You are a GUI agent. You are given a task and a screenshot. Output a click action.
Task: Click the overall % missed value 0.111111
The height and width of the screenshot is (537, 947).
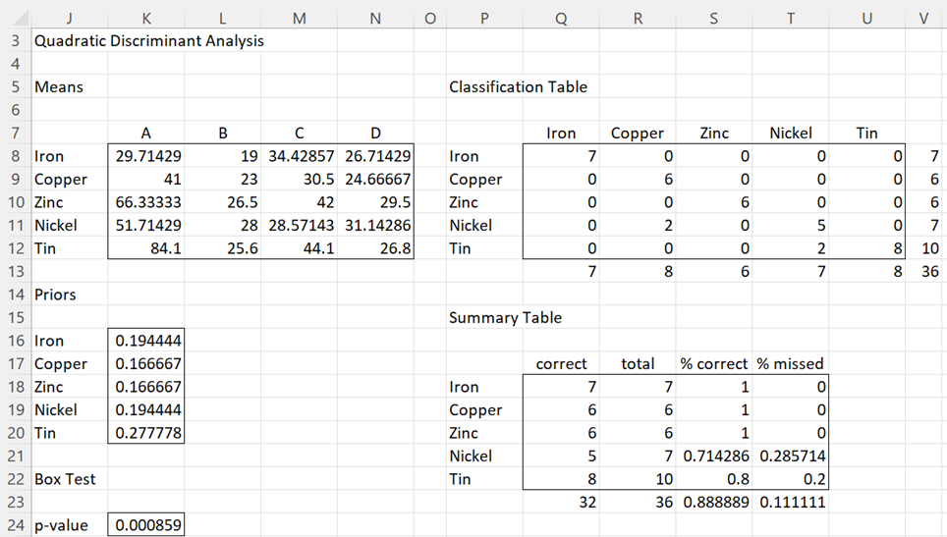coord(791,502)
